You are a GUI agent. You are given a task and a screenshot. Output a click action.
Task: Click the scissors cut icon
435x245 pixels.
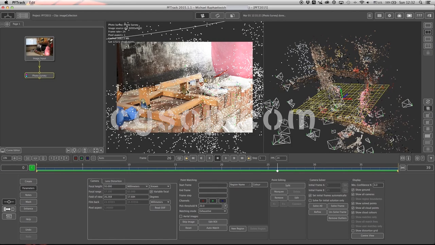[x=68, y=150]
